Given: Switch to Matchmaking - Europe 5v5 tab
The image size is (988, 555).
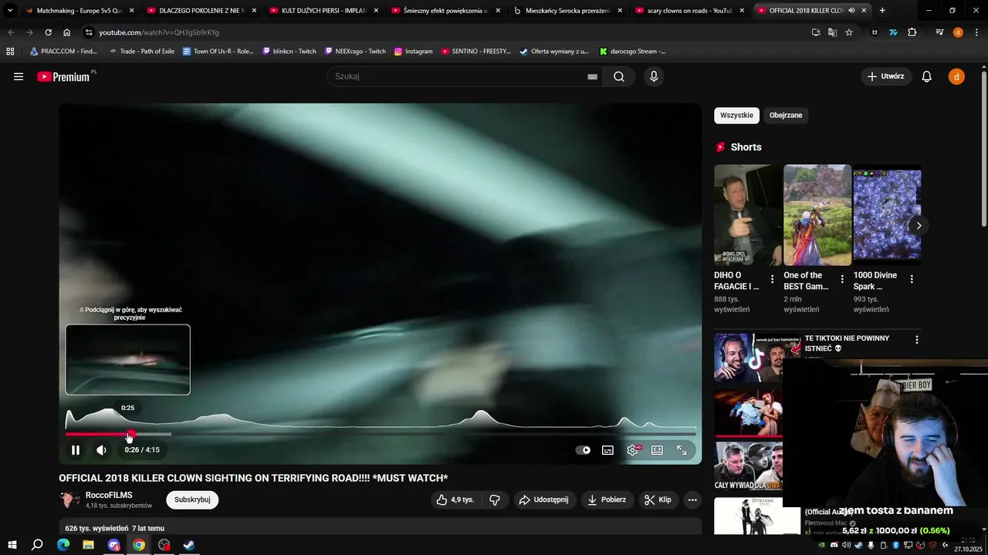Looking at the screenshot, I should pyautogui.click(x=80, y=11).
